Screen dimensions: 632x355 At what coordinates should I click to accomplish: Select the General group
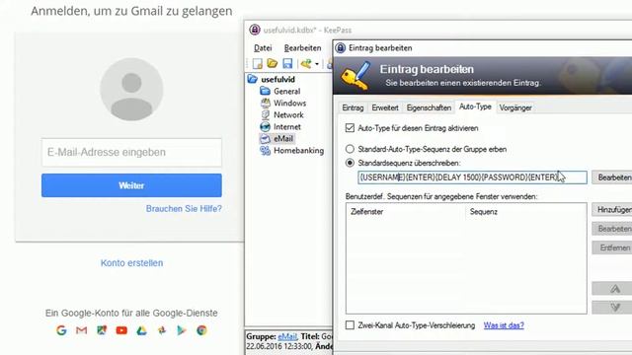(x=286, y=92)
